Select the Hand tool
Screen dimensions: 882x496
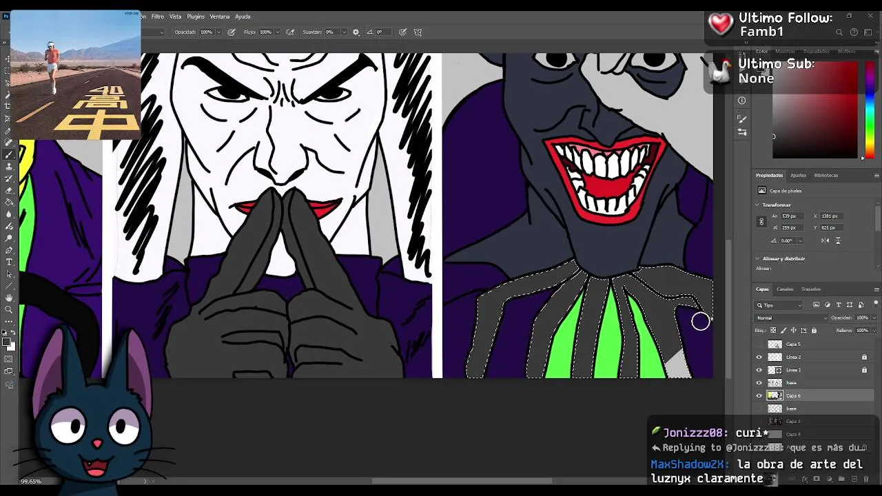[x=8, y=298]
